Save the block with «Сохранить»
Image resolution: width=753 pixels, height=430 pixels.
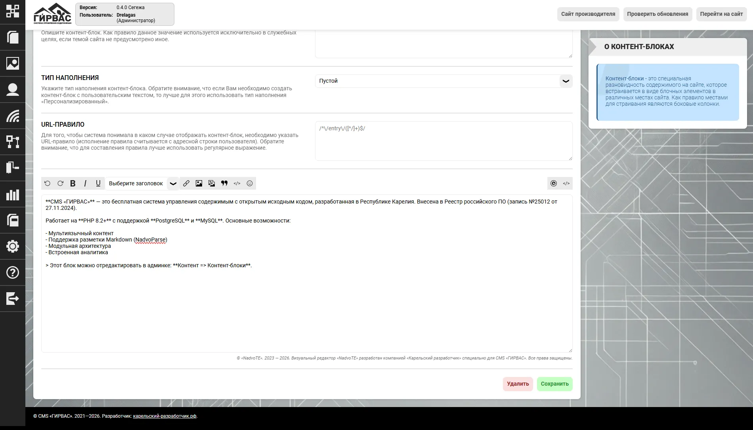(x=554, y=384)
